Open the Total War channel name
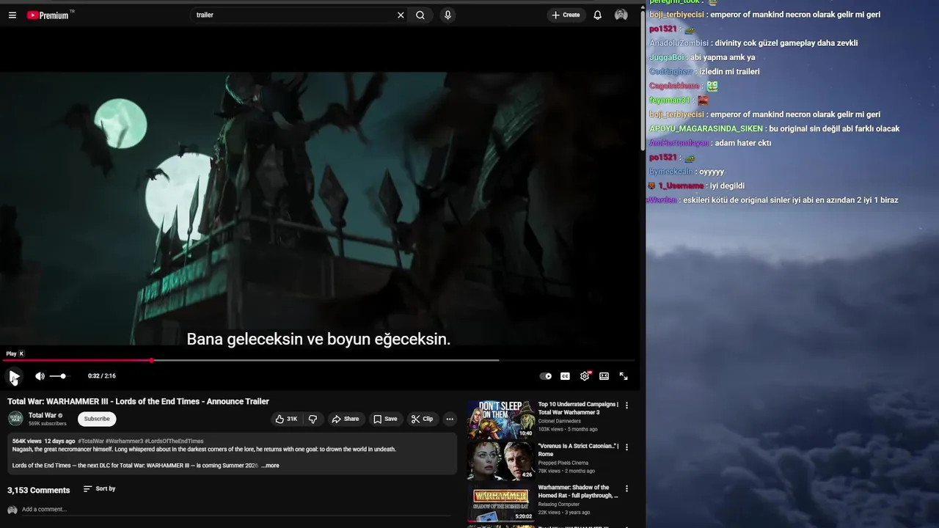The width and height of the screenshot is (939, 528). [43, 415]
